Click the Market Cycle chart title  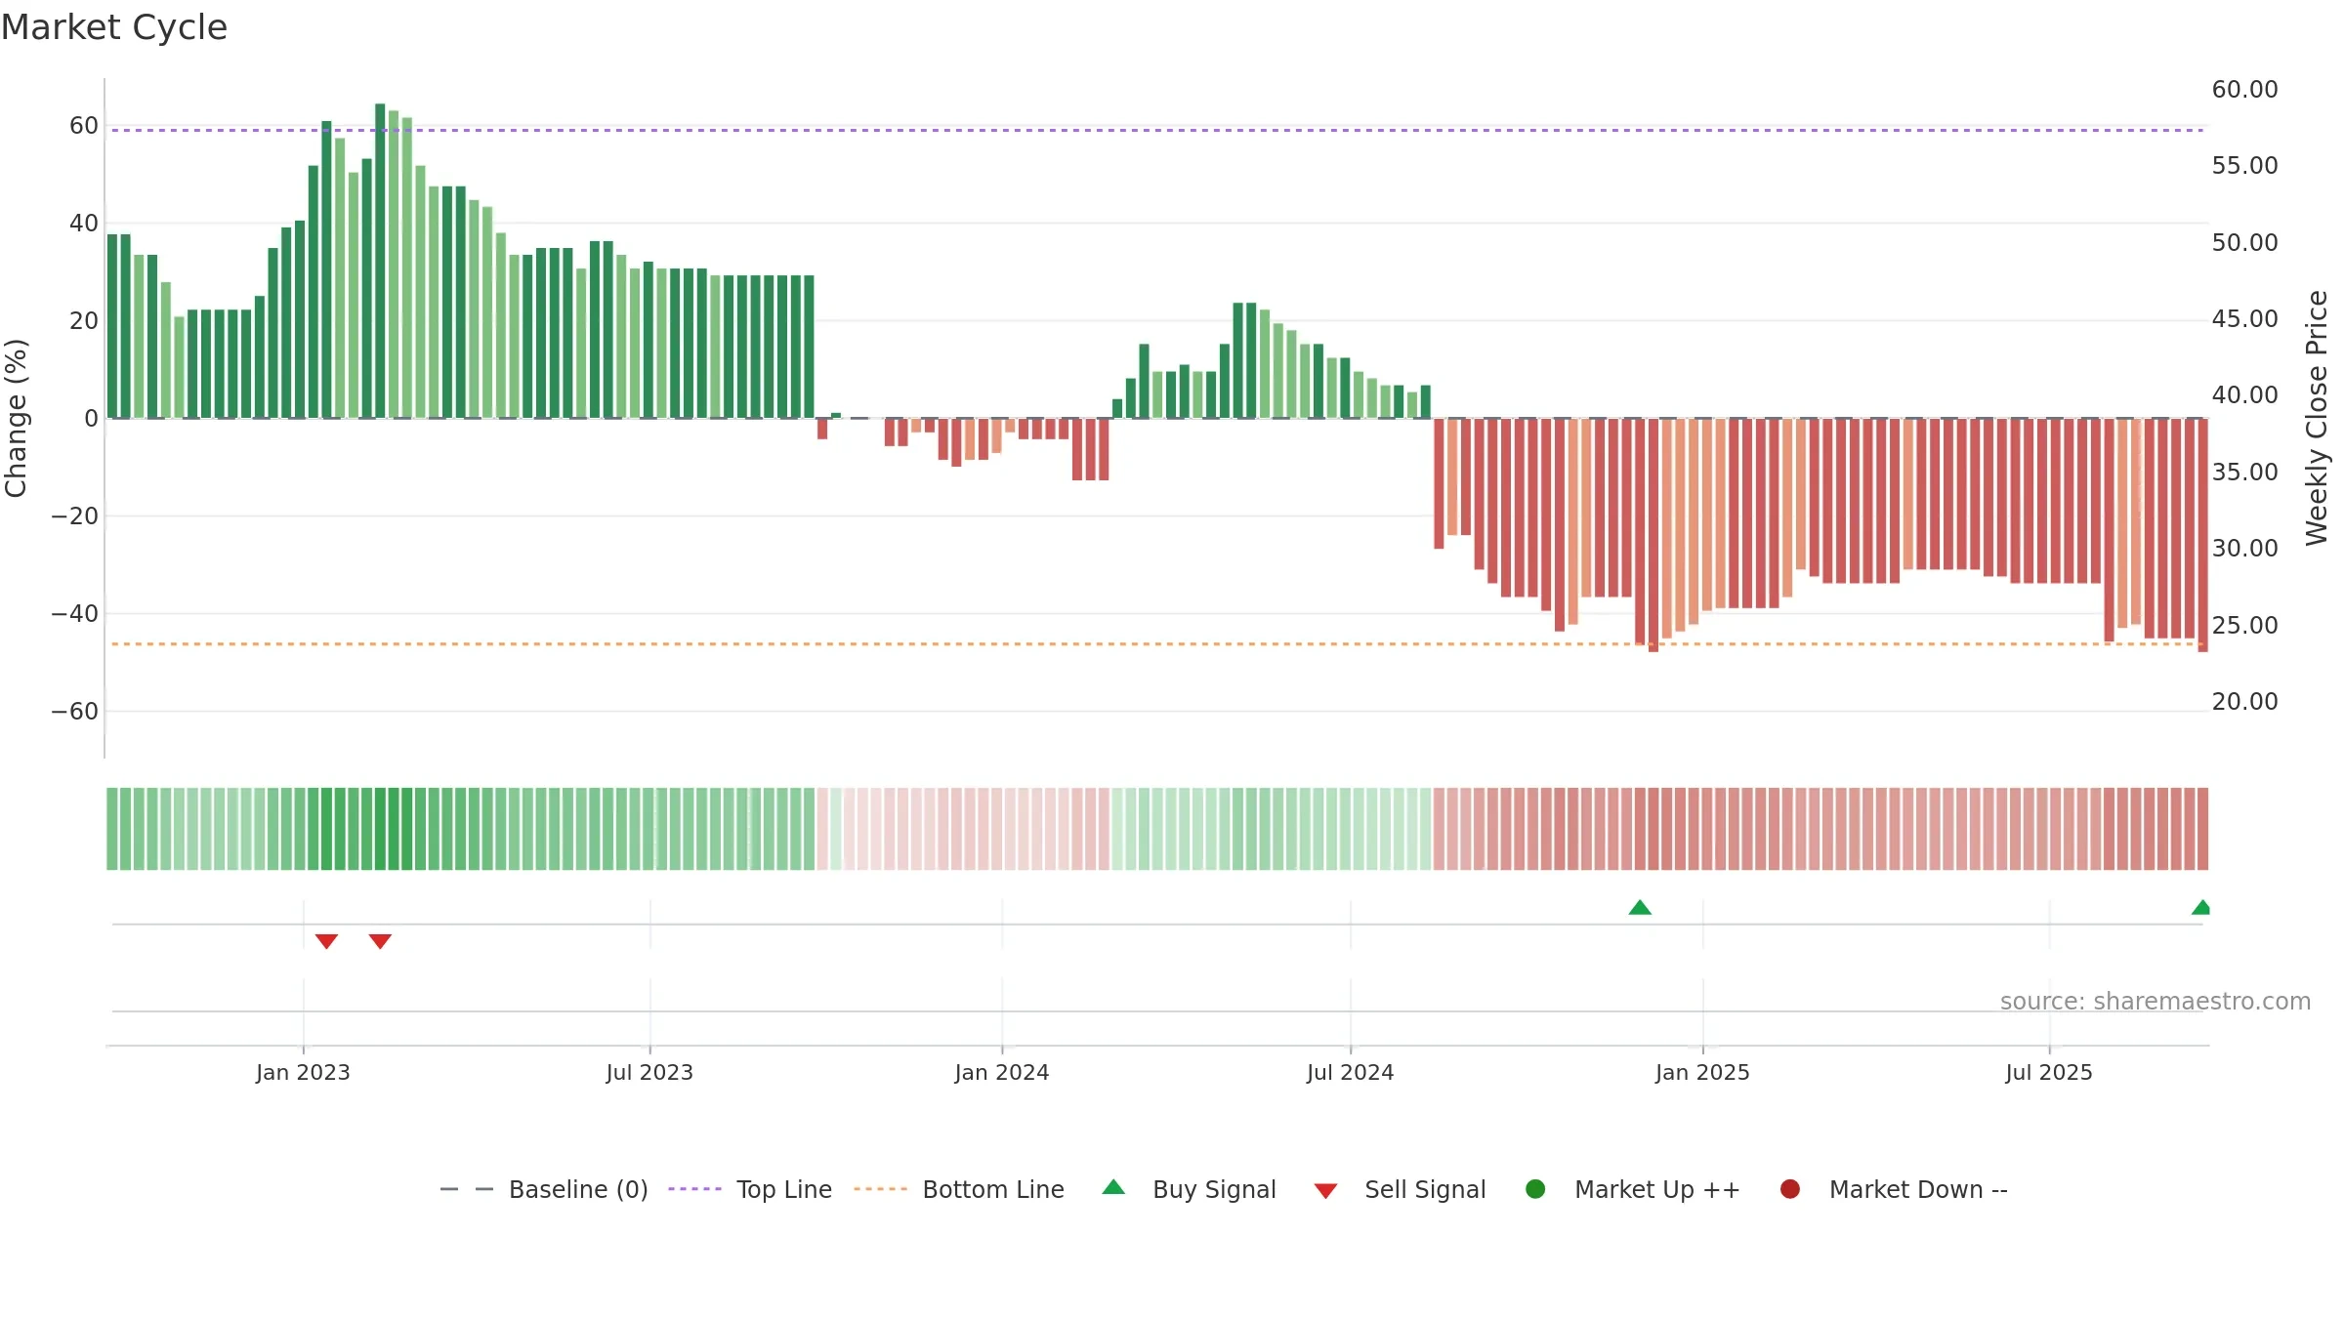click(x=113, y=27)
